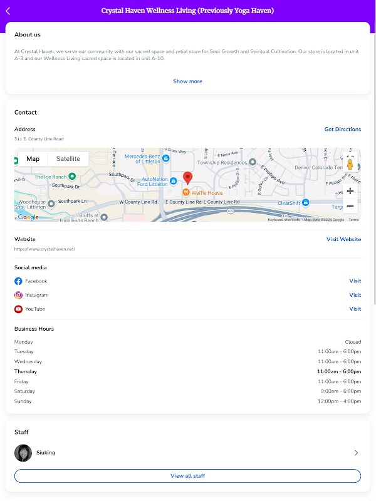Click Bluffs at Highlands Ranch marker

(x=104, y=217)
